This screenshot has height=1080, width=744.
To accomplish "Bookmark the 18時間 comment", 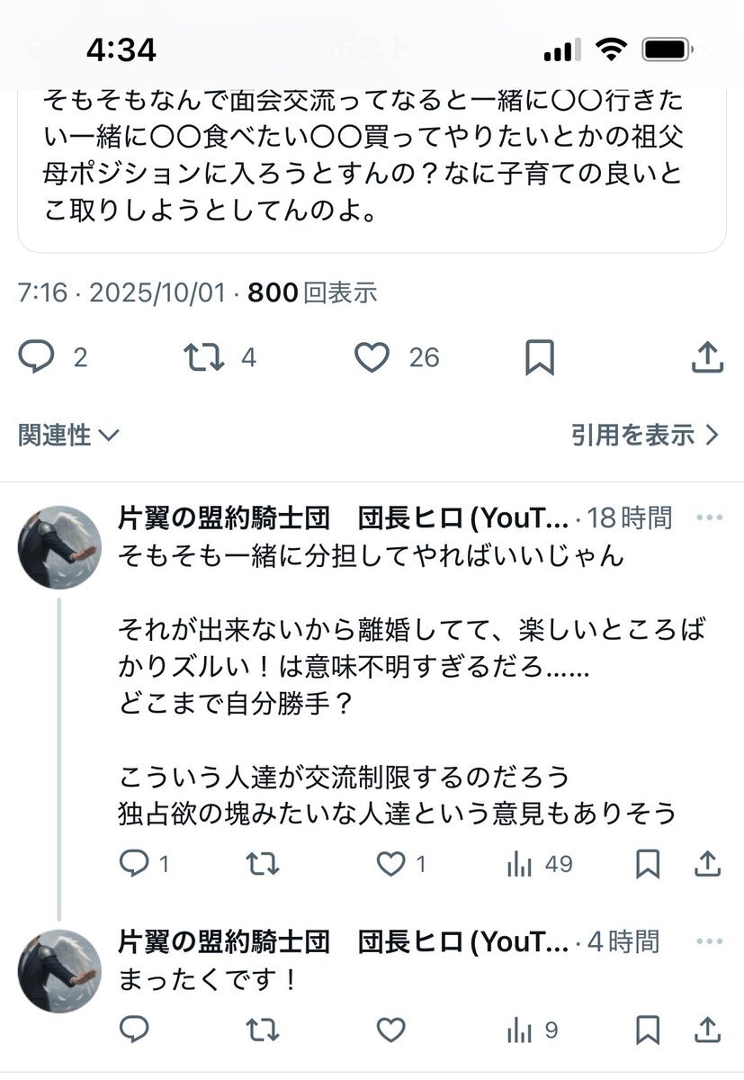I will point(648,865).
